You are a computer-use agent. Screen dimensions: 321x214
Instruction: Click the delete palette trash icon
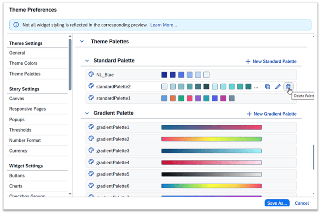(x=288, y=86)
